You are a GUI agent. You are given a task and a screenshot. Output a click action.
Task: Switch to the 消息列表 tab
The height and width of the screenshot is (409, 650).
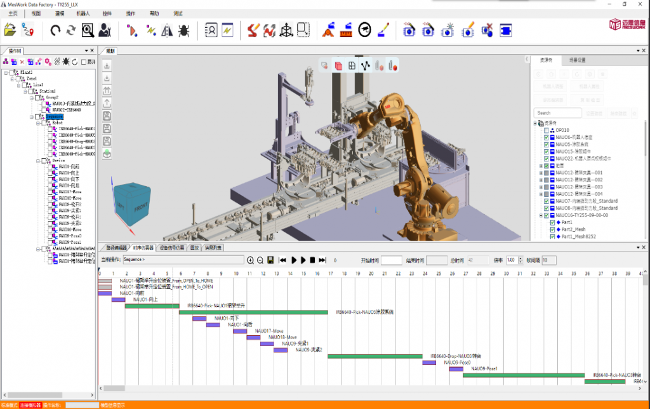[x=213, y=248]
